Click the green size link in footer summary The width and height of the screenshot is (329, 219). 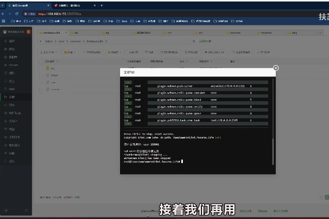[77, 197]
